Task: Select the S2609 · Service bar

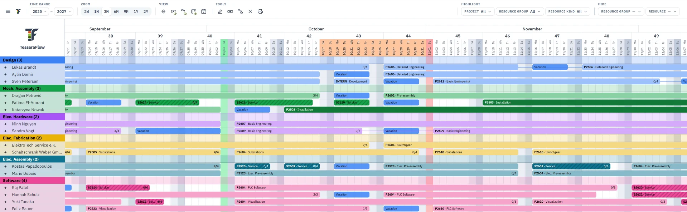Action: (x=302, y=166)
